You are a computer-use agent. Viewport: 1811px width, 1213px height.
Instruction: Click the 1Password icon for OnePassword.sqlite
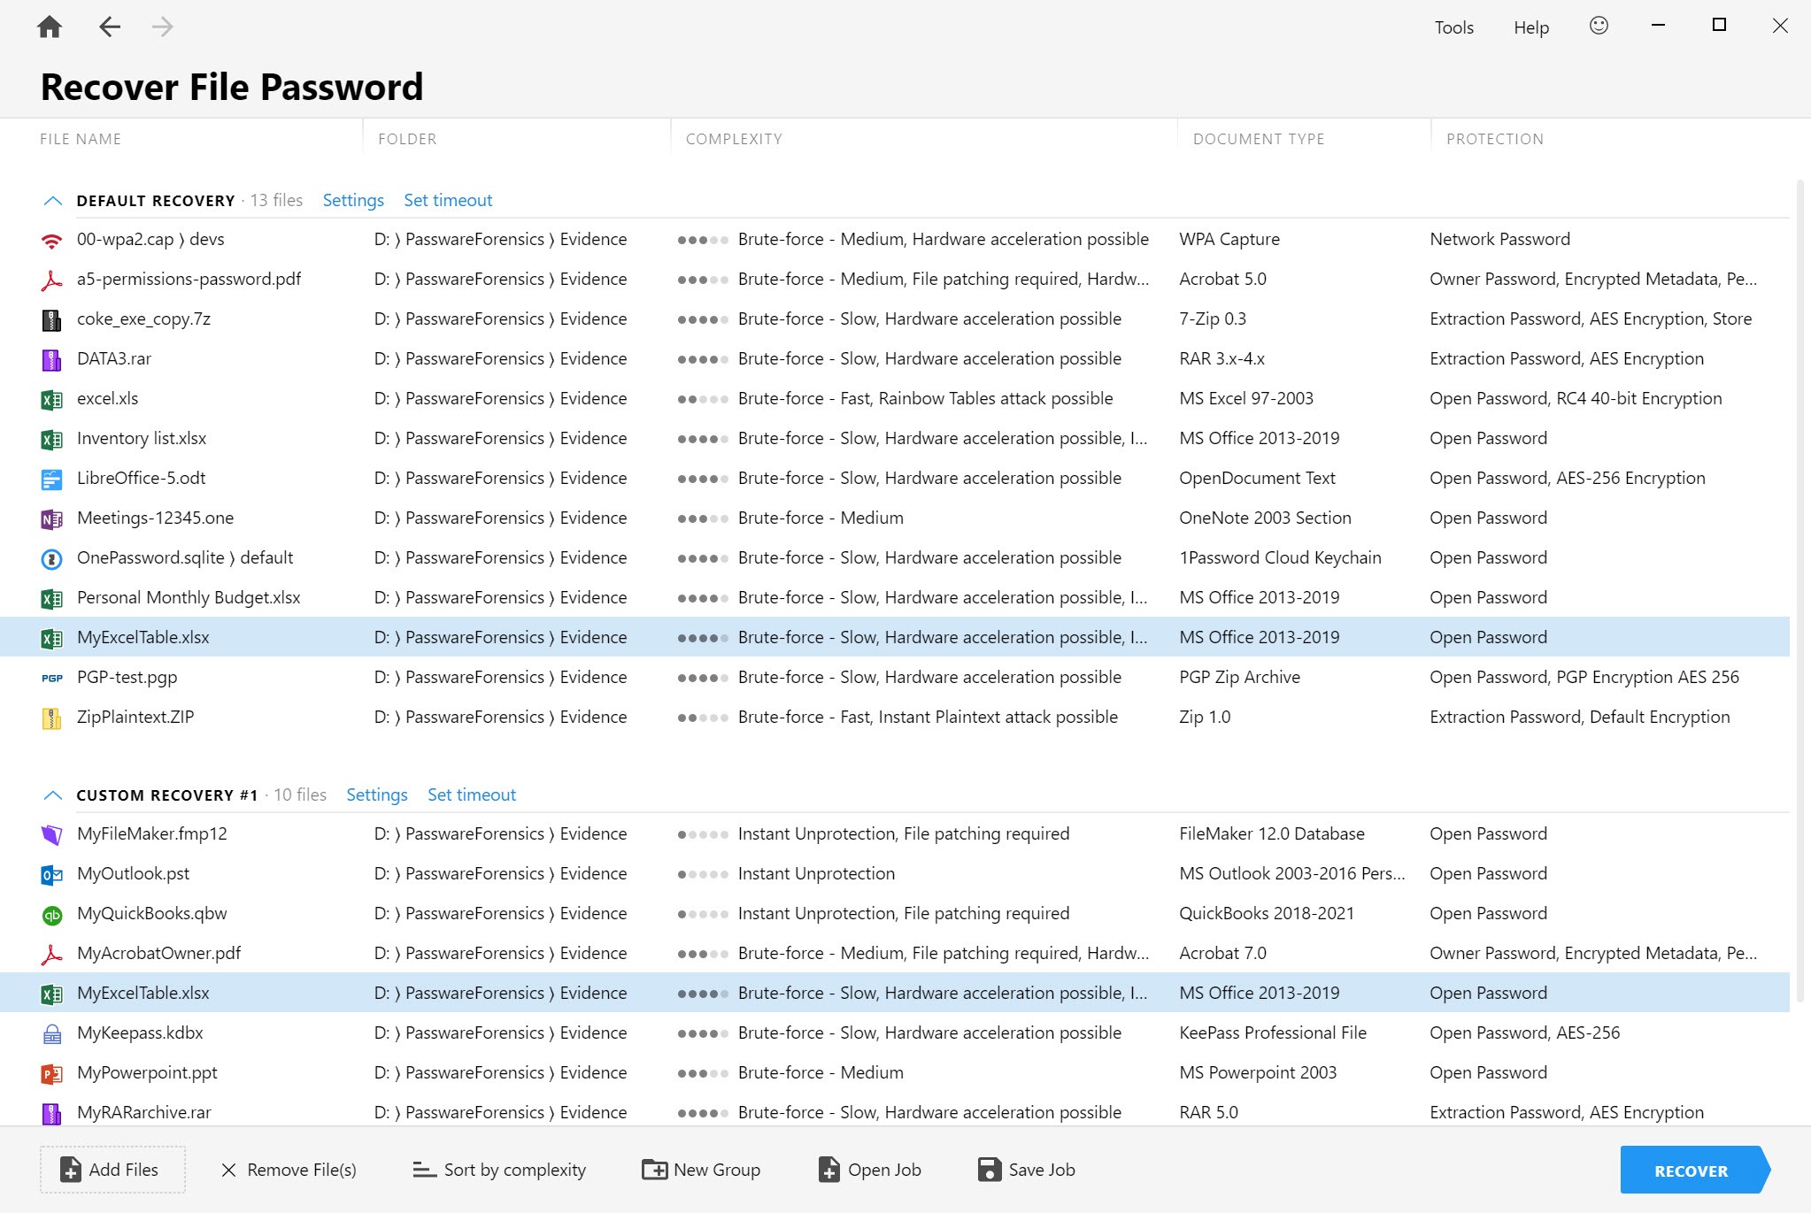(52, 558)
